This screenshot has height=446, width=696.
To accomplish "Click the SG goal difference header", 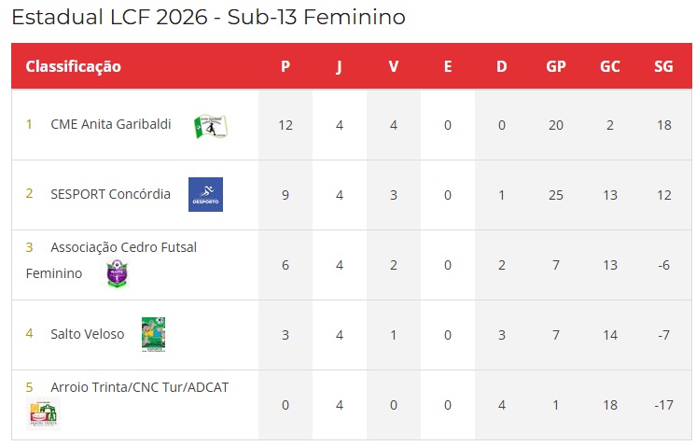I will pyautogui.click(x=664, y=66).
